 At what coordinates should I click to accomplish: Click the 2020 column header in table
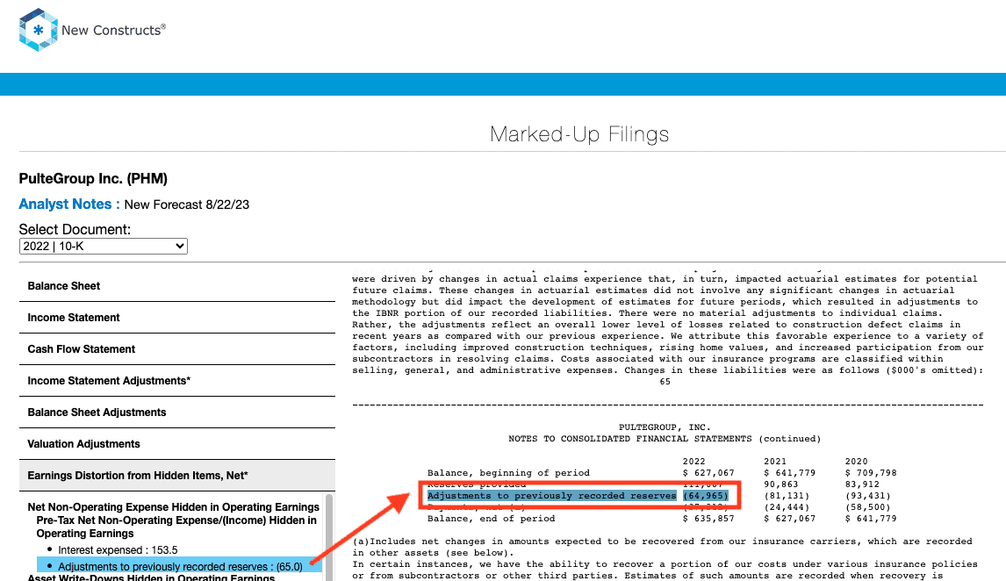point(857,461)
